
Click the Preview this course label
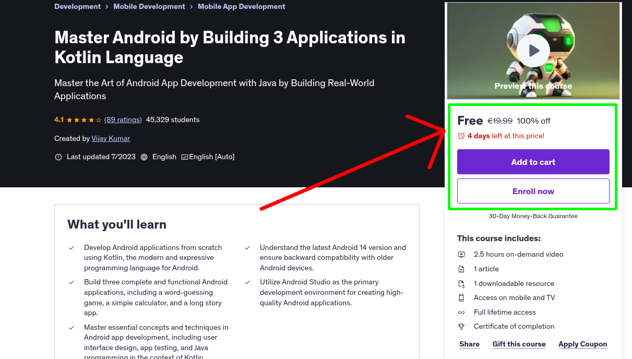pyautogui.click(x=533, y=86)
